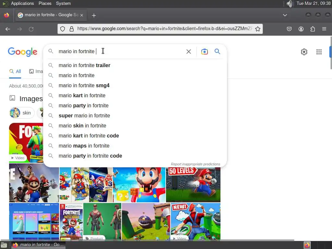Choose suggestion super mario in fortnite
Viewport: 332px width, 249px height.
tap(135, 116)
